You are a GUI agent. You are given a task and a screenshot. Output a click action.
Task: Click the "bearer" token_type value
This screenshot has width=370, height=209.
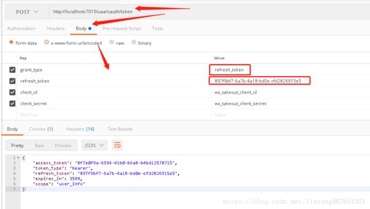(80, 168)
